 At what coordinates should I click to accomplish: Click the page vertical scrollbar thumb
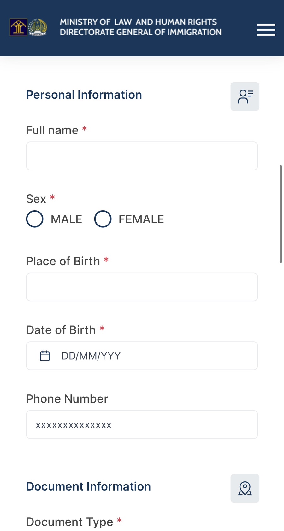(x=281, y=214)
